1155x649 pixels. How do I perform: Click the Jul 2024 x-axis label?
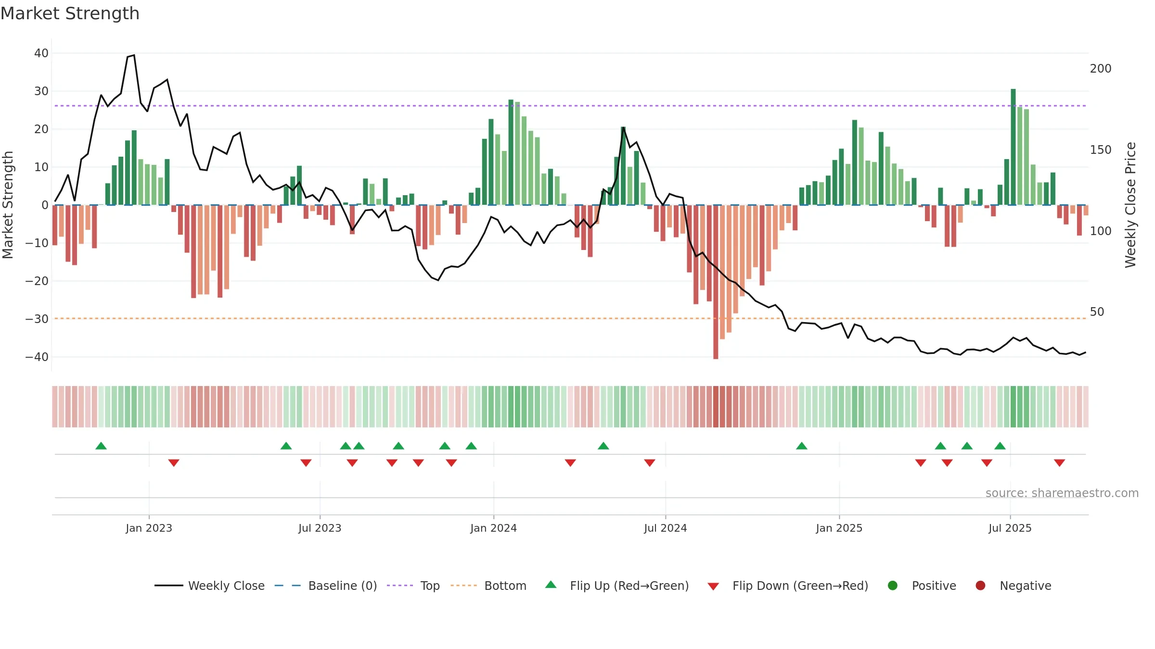[x=666, y=528]
